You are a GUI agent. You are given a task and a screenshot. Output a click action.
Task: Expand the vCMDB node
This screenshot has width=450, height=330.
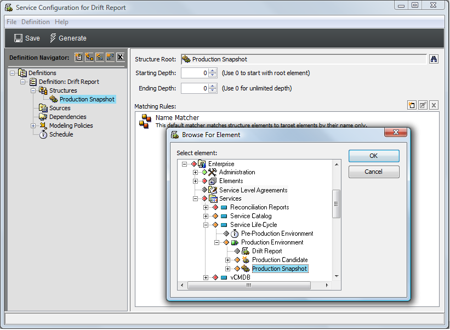pyautogui.click(x=206, y=277)
